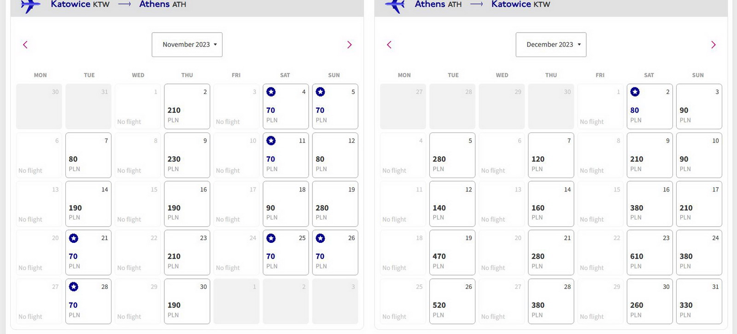This screenshot has width=737, height=334.
Task: Select December 26 flight for 520 PLN
Action: (x=452, y=301)
